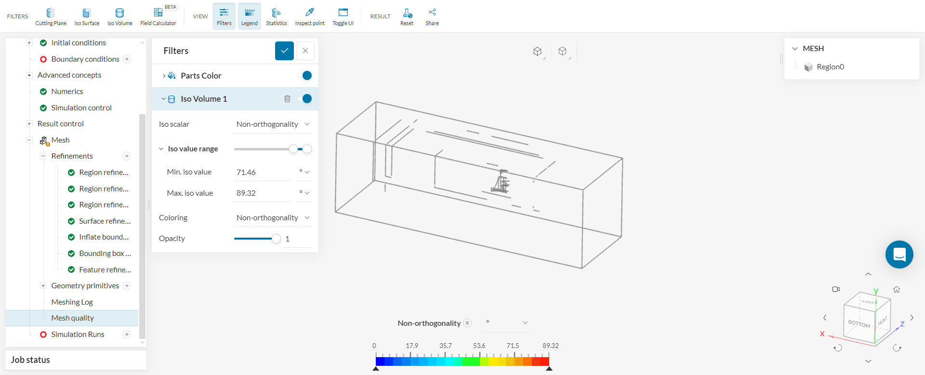Click the Share icon
Screen dimensions: 925x375
click(432, 16)
